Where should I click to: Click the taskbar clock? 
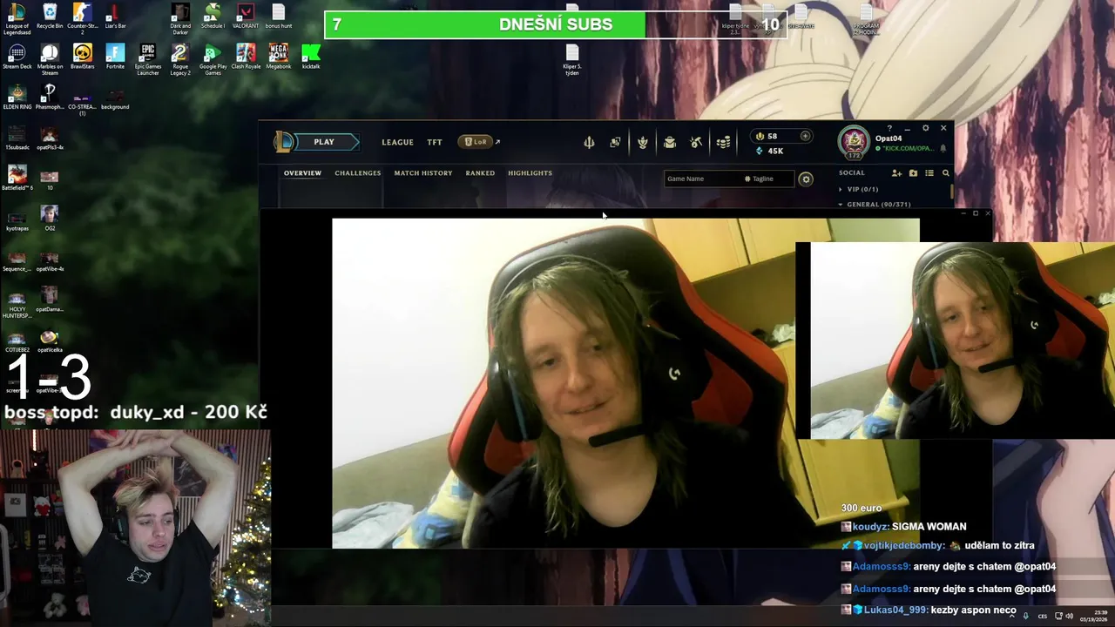click(x=1094, y=616)
